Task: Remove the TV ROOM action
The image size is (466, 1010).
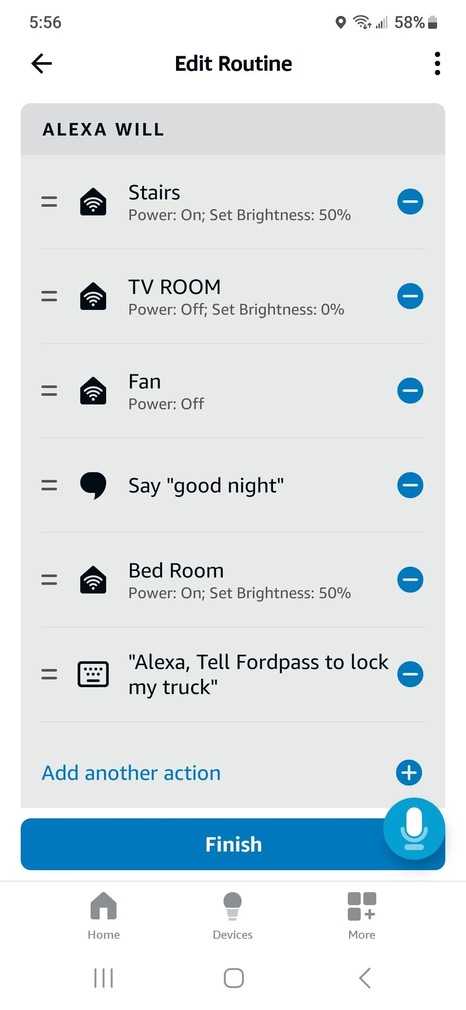Action: [x=410, y=296]
